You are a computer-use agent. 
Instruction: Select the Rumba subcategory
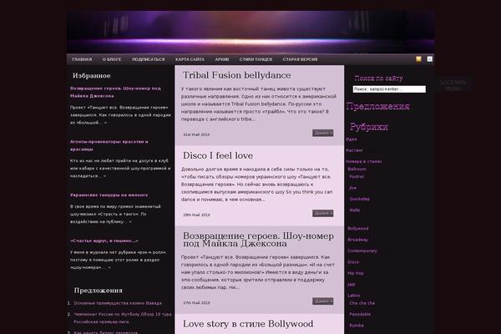point(357,326)
